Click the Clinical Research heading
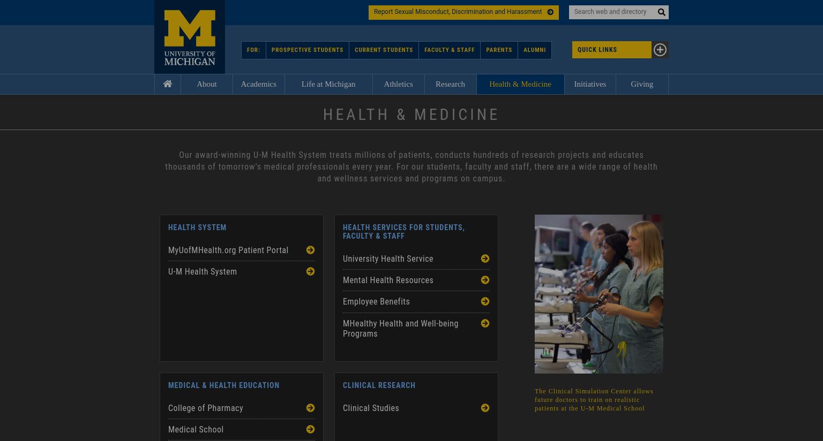The image size is (823, 441). click(379, 385)
